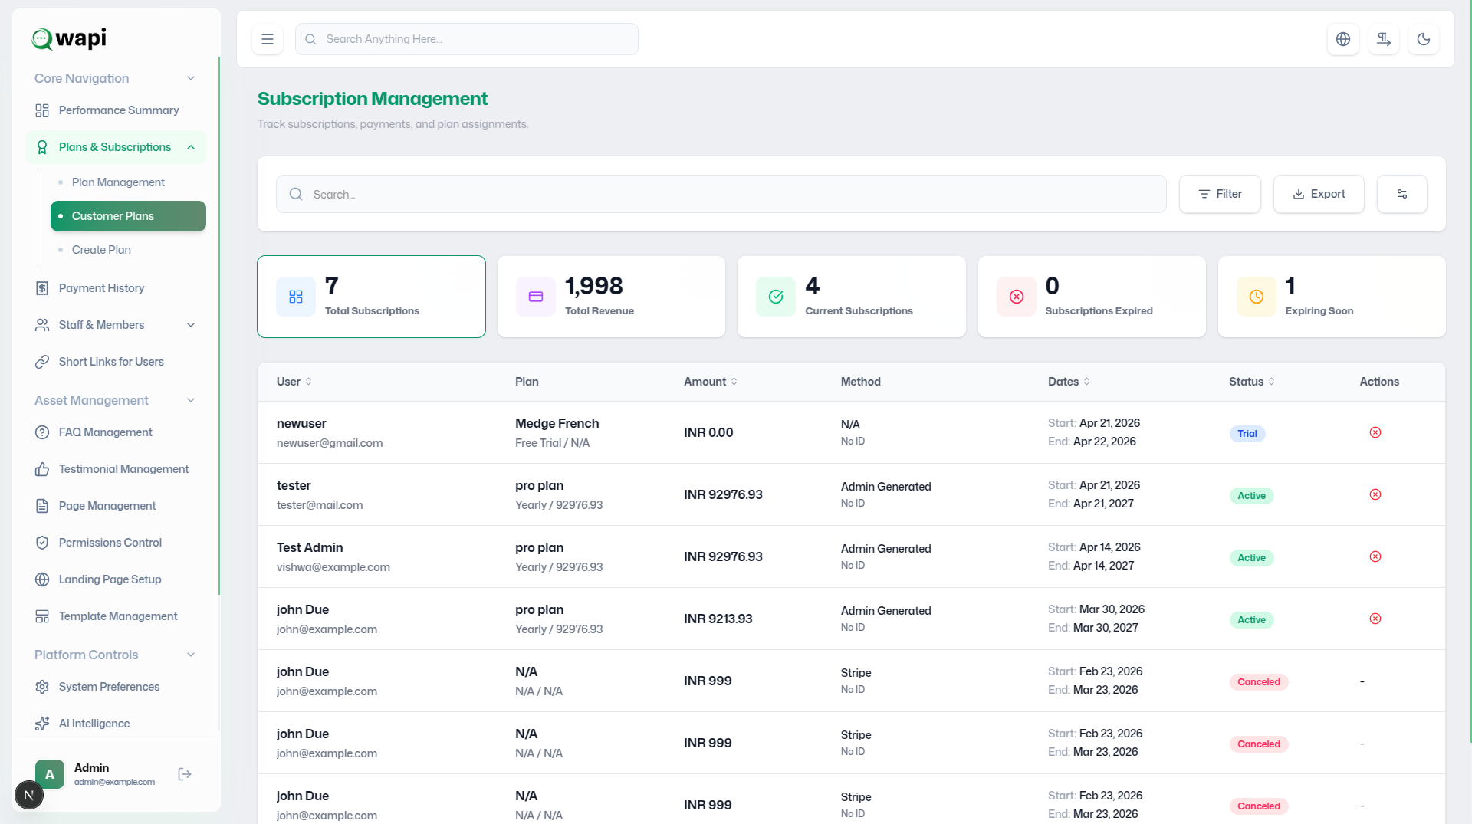Image resolution: width=1472 pixels, height=824 pixels.
Task: Click the Method column header
Action: click(861, 382)
